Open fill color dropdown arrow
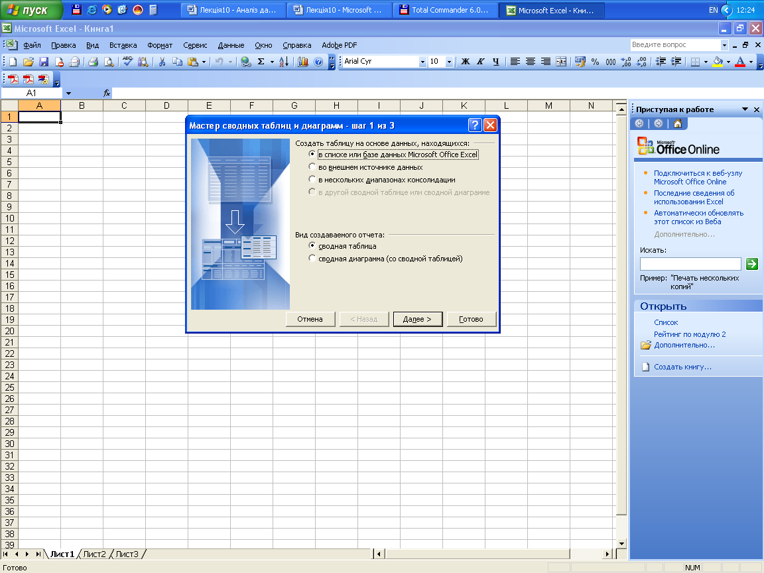The height and width of the screenshot is (573, 764). coord(728,62)
